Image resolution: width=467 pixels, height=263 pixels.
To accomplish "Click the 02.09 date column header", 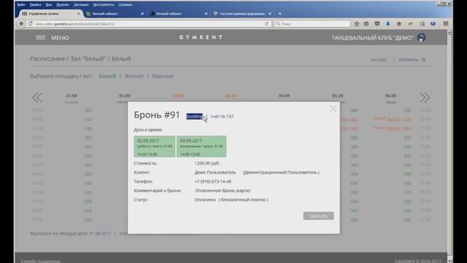I will tap(178, 96).
